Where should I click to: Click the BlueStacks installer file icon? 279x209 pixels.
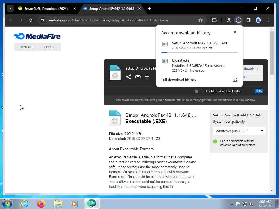tap(165, 61)
